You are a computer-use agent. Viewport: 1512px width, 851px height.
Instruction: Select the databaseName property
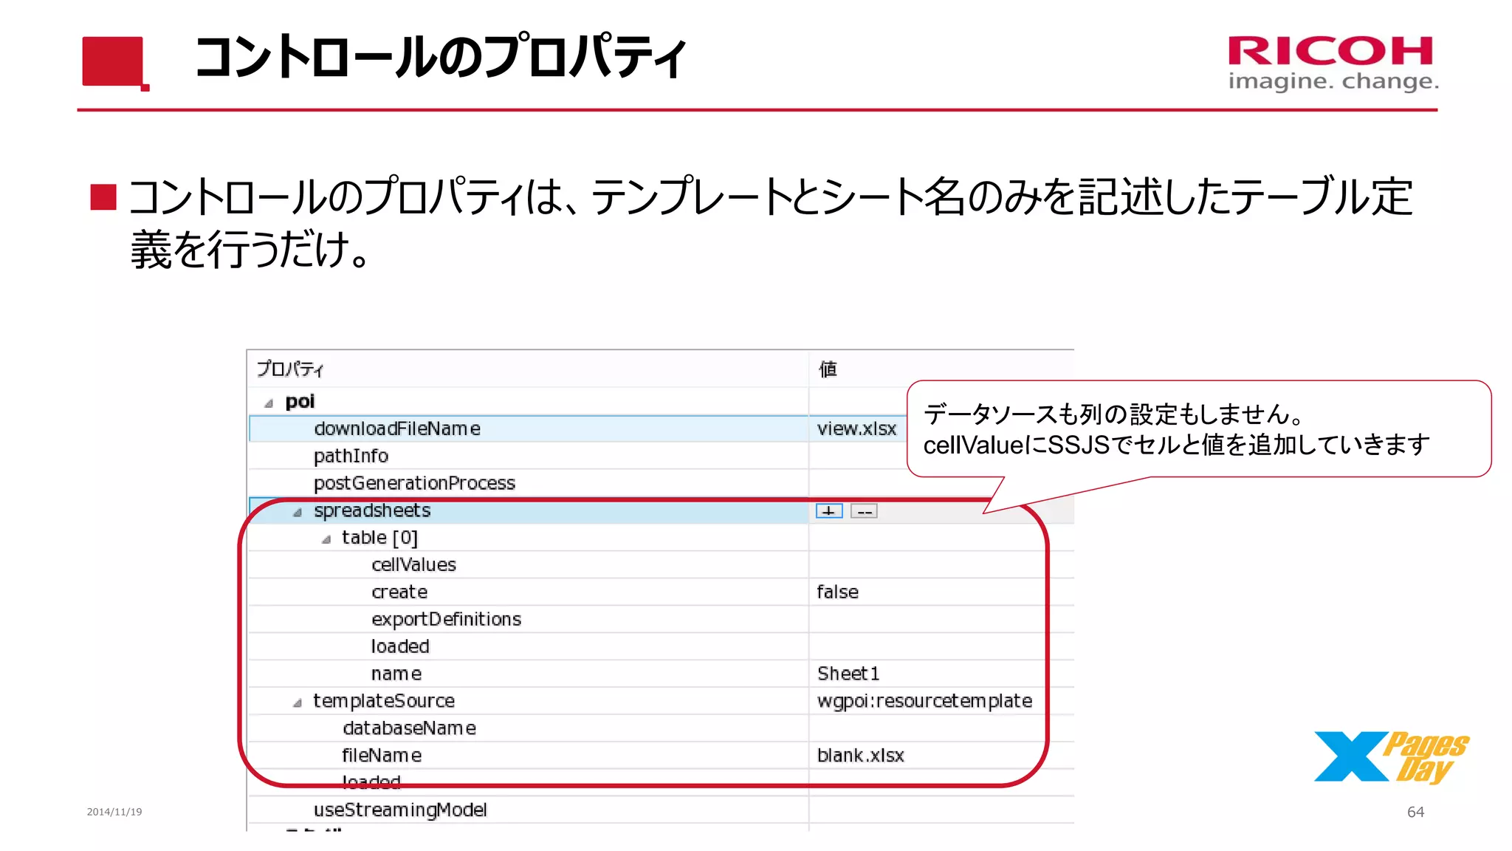coord(409,728)
